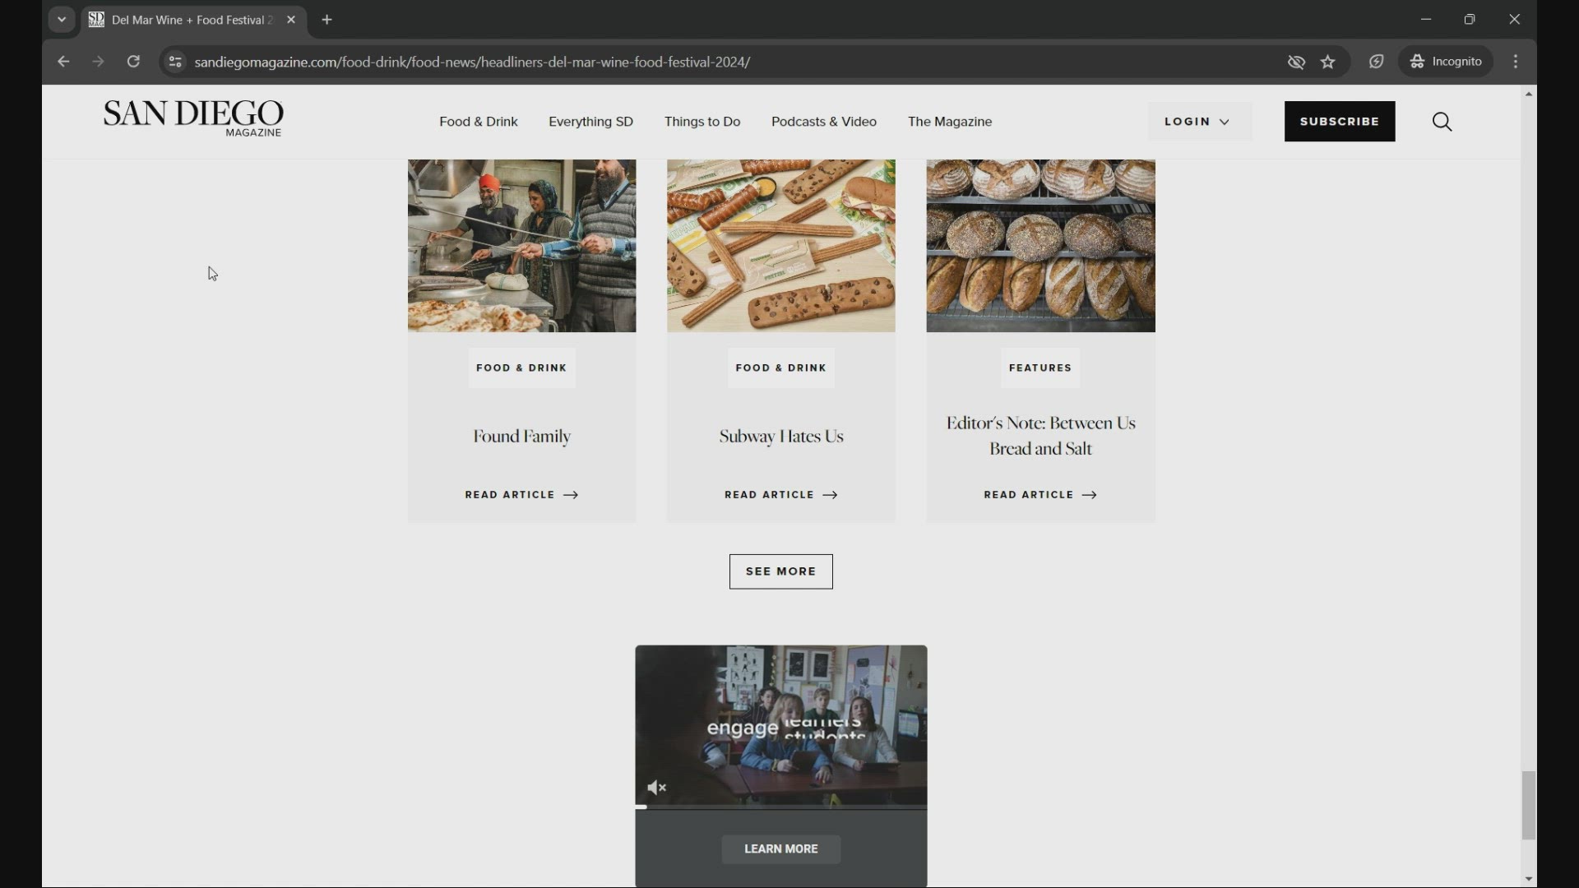Open the Incognito profile indicator
The image size is (1579, 888).
1446,62
